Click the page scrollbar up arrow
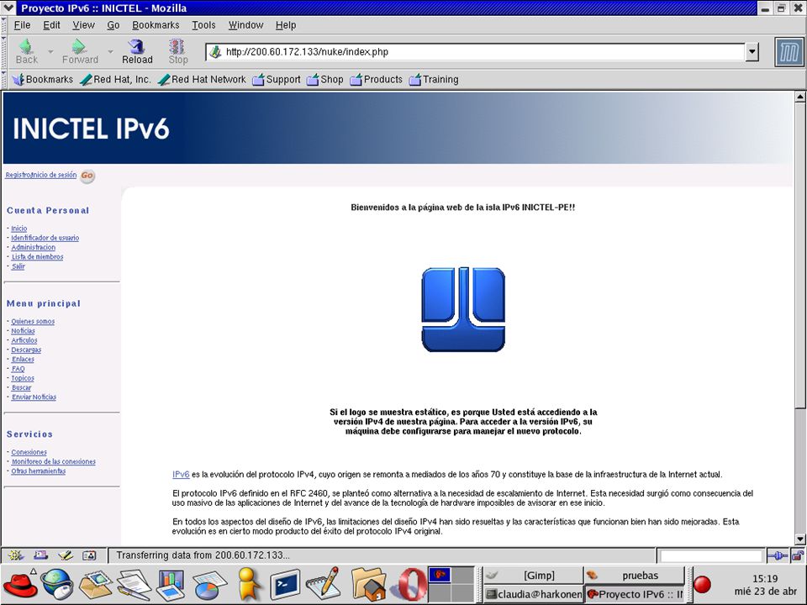The height and width of the screenshot is (605, 807). [x=800, y=96]
